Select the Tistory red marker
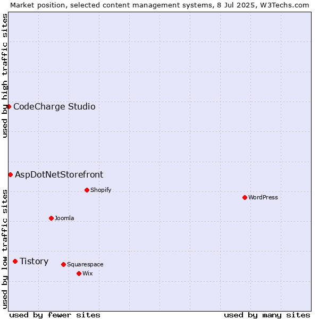Image resolution: width=319 pixels, height=319 pixels. (15, 261)
